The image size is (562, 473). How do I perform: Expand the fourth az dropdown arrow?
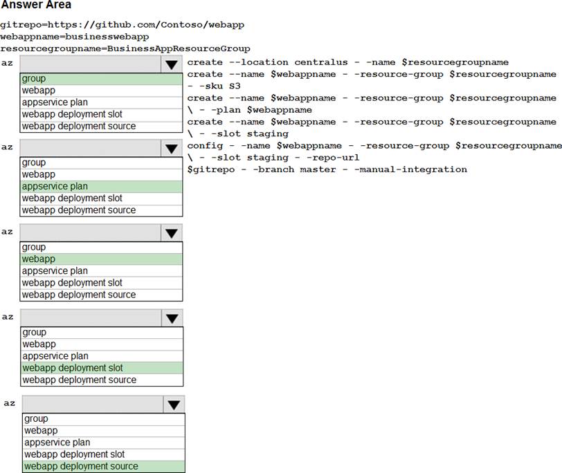pyautogui.click(x=170, y=317)
